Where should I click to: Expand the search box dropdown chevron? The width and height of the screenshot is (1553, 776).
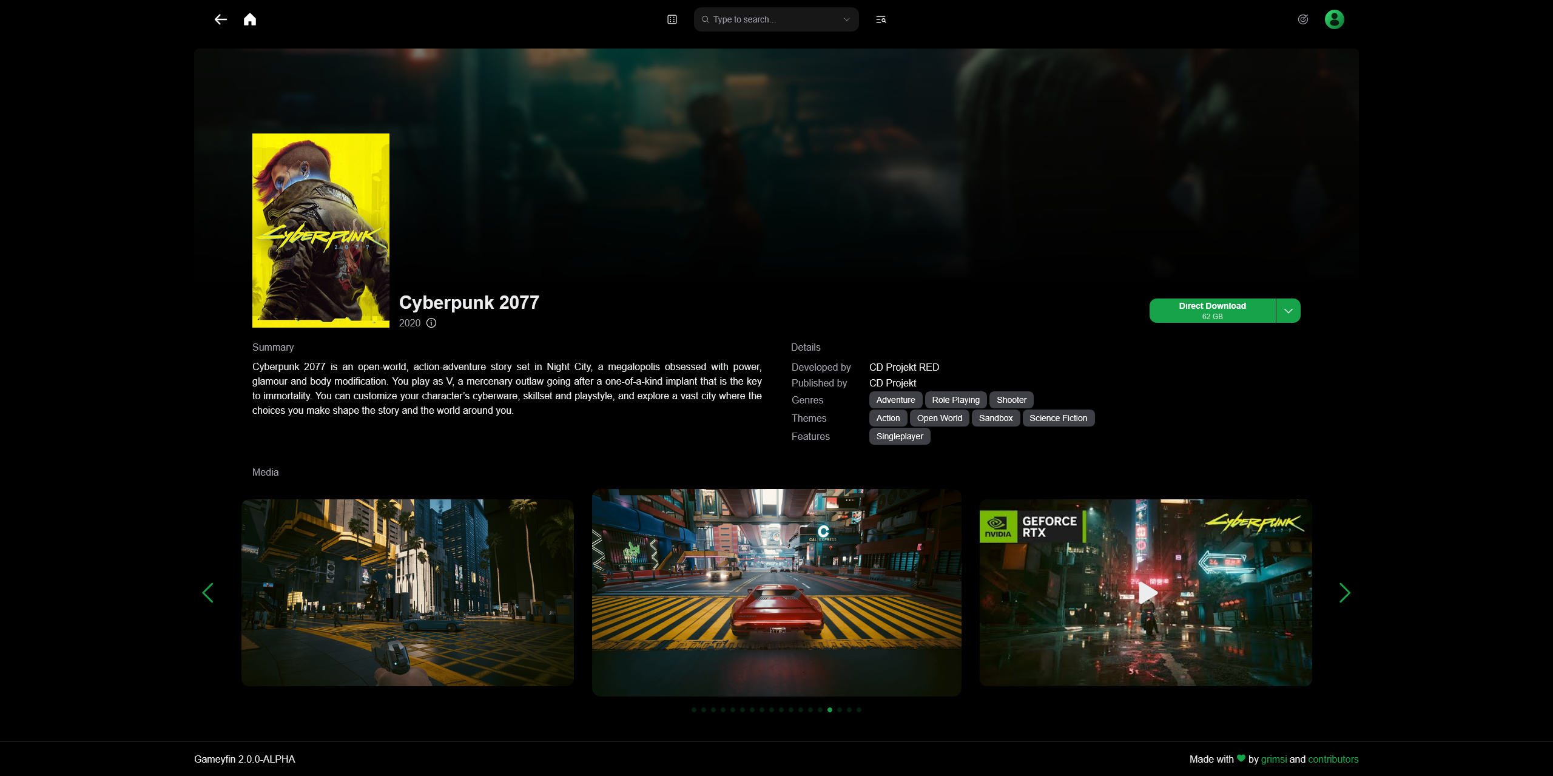[847, 19]
